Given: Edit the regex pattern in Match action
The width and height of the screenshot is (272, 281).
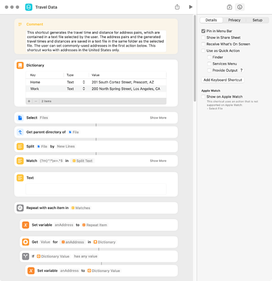Looking at the screenshot, I should [x=51, y=161].
